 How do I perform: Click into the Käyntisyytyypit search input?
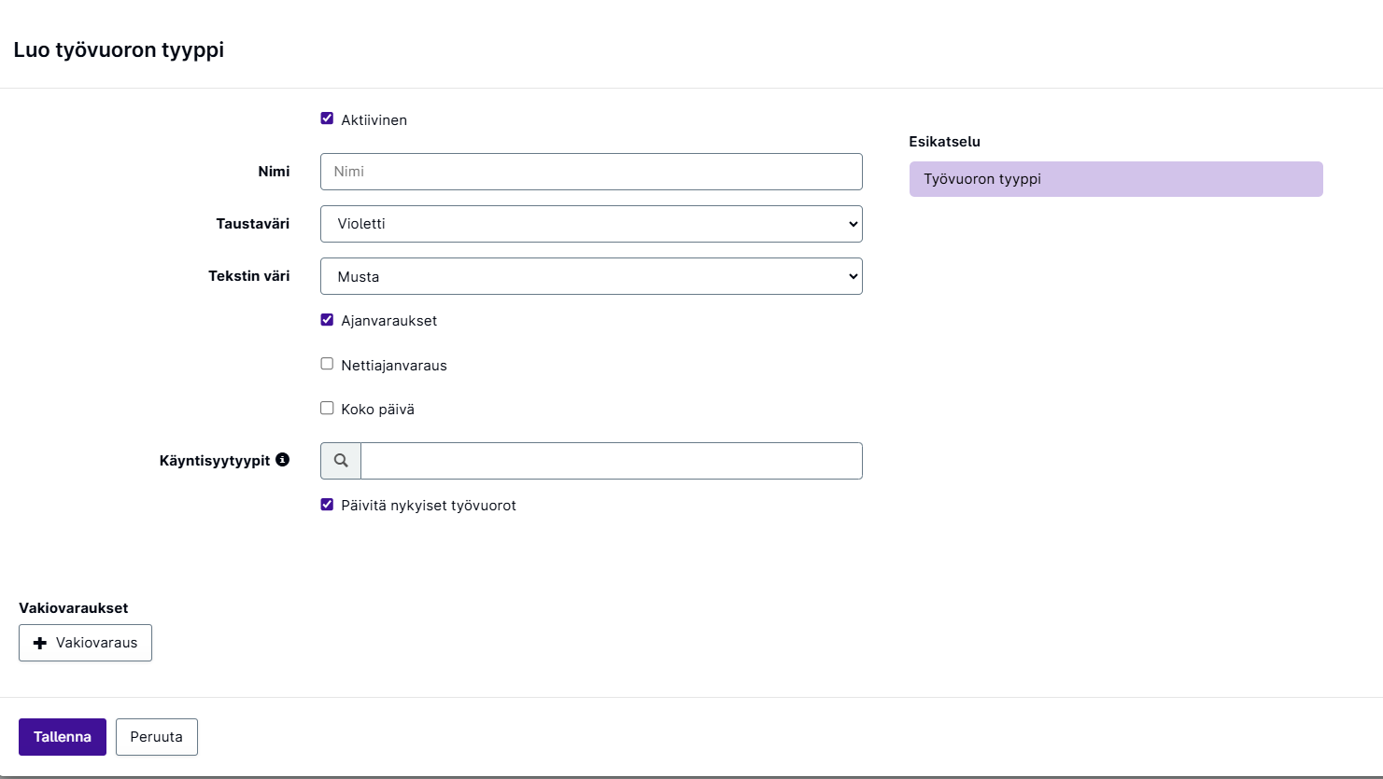pyautogui.click(x=612, y=461)
